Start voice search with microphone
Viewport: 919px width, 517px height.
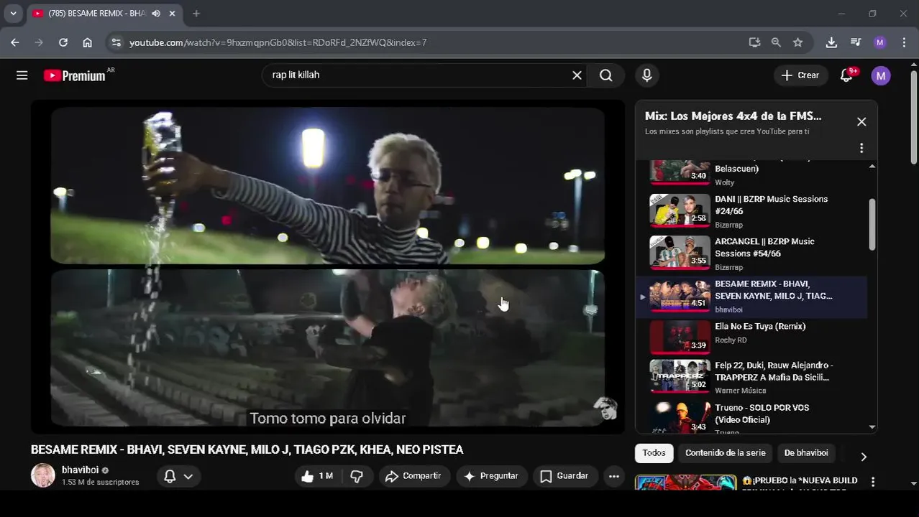[x=646, y=75]
